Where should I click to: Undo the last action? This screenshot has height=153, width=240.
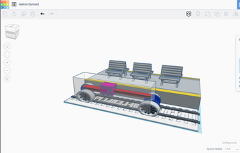tap(42, 14)
